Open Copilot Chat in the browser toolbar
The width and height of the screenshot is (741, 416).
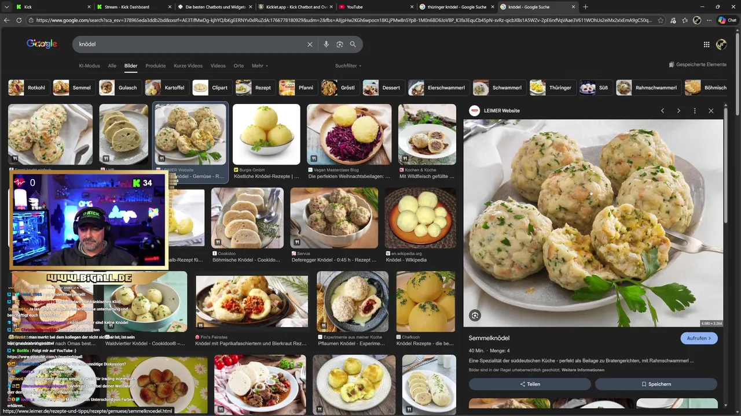click(x=728, y=20)
